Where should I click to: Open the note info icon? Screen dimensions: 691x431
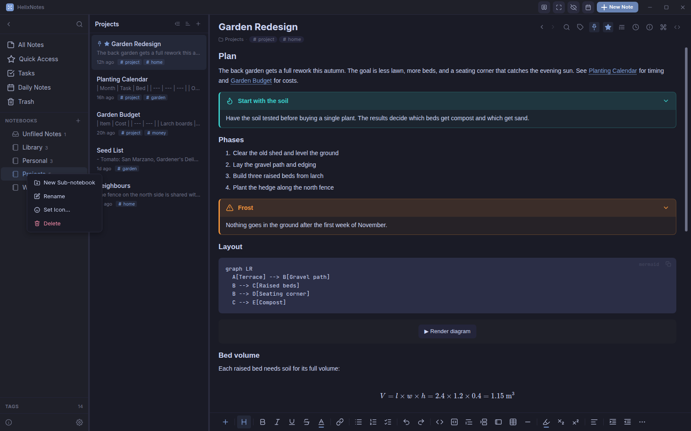point(650,27)
